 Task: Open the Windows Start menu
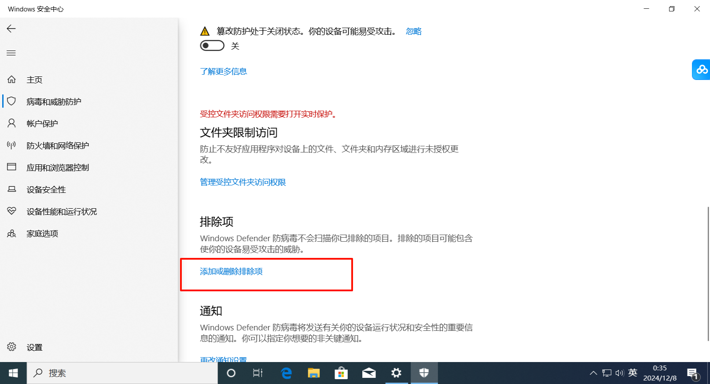click(13, 373)
